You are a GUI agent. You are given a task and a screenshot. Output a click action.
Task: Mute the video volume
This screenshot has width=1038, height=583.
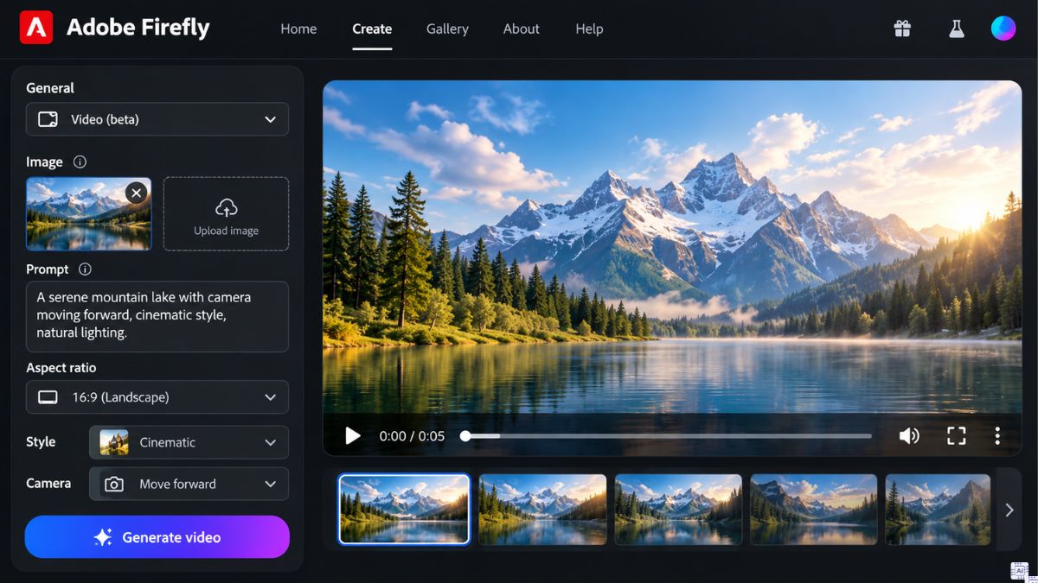click(909, 436)
